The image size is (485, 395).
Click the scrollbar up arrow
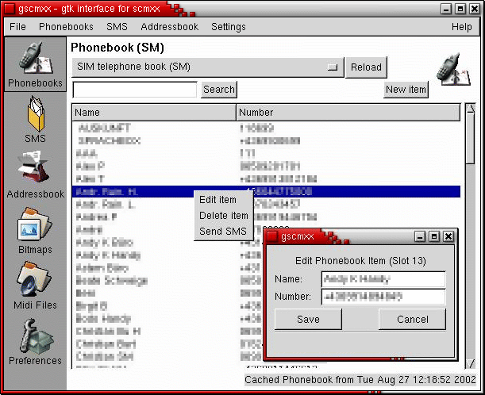pyautogui.click(x=471, y=109)
